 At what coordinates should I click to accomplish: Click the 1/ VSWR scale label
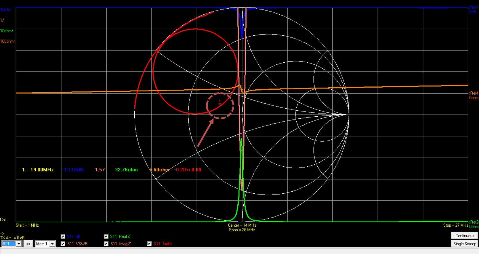click(2, 20)
